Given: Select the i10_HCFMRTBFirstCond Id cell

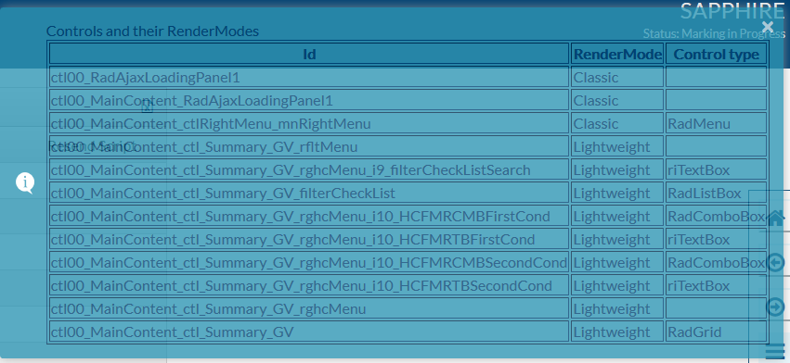Looking at the screenshot, I should point(309,239).
